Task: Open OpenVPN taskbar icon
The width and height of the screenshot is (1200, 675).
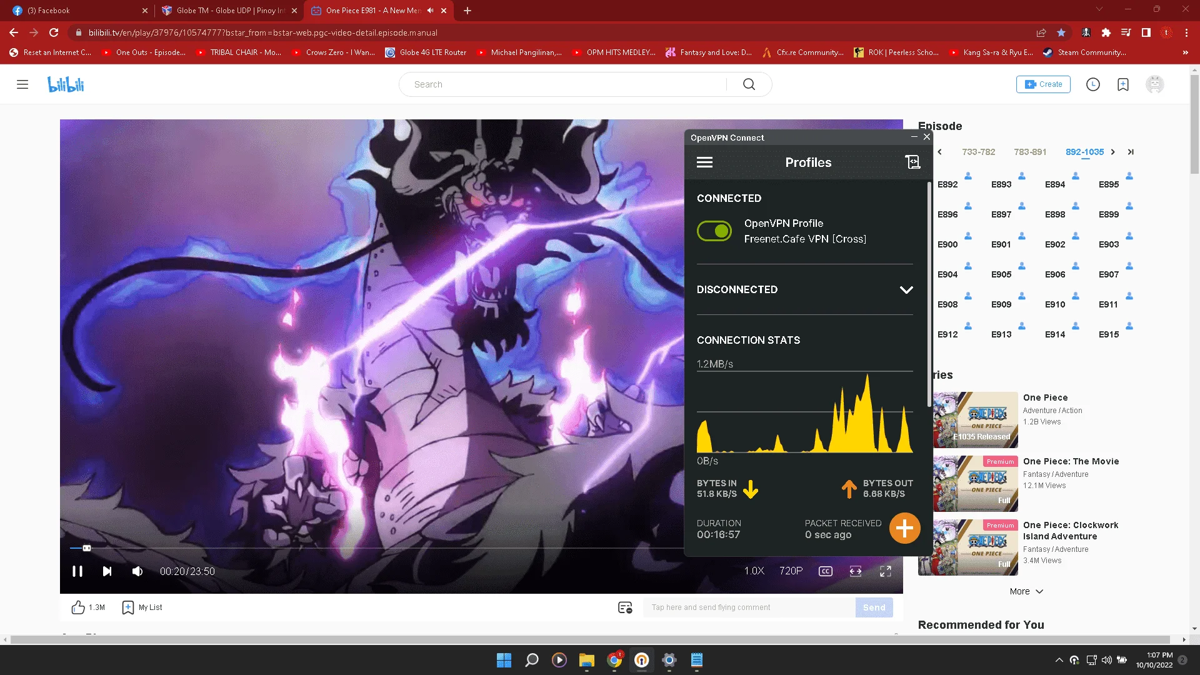Action: pyautogui.click(x=641, y=660)
